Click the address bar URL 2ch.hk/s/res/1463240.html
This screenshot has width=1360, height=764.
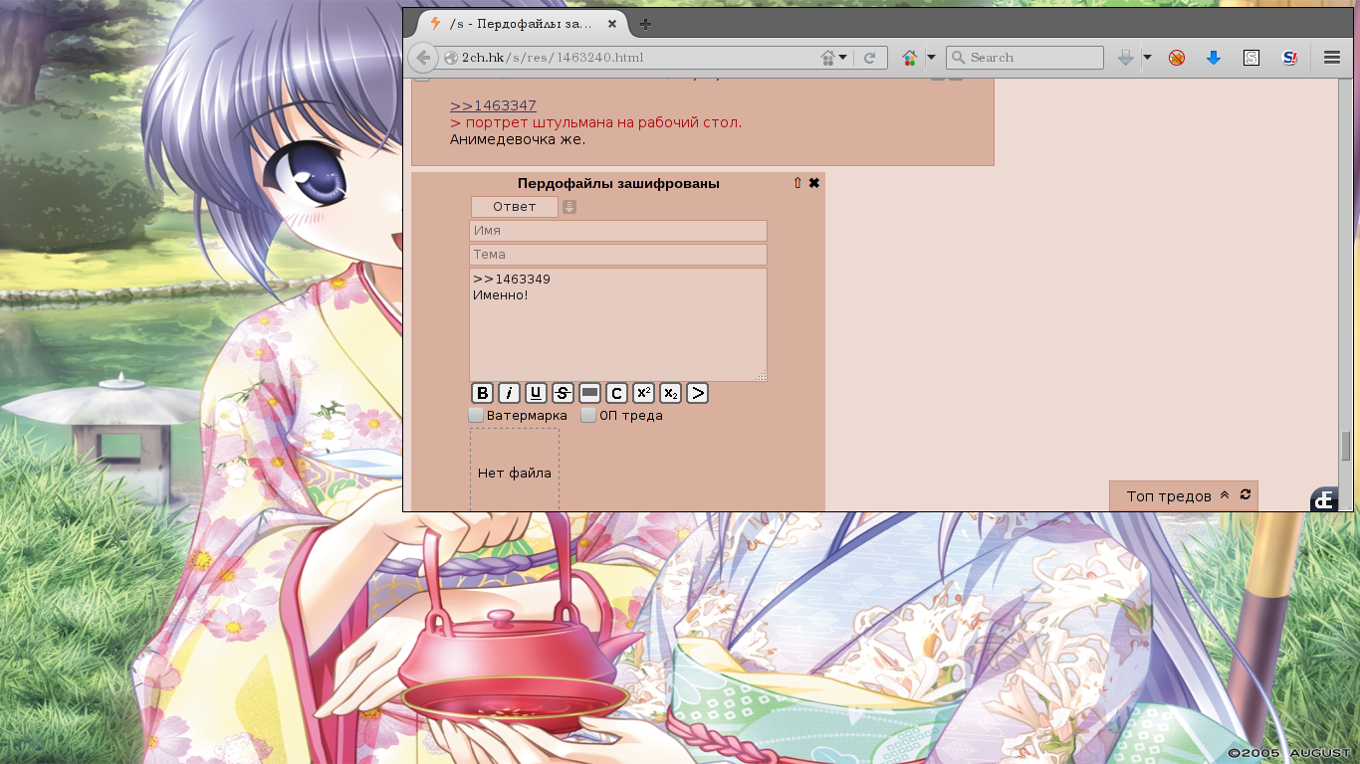pyautogui.click(x=553, y=58)
